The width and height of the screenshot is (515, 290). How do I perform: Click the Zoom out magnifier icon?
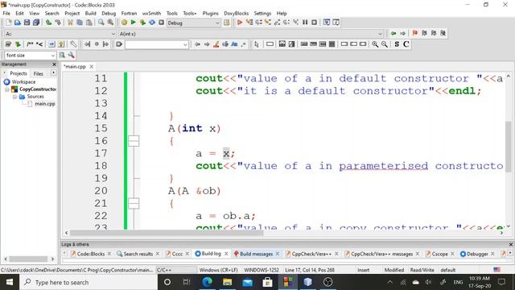(385, 44)
